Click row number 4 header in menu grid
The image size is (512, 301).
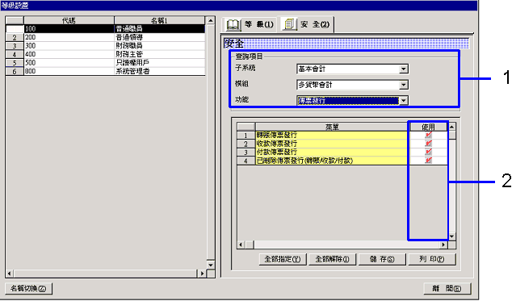[246, 161]
